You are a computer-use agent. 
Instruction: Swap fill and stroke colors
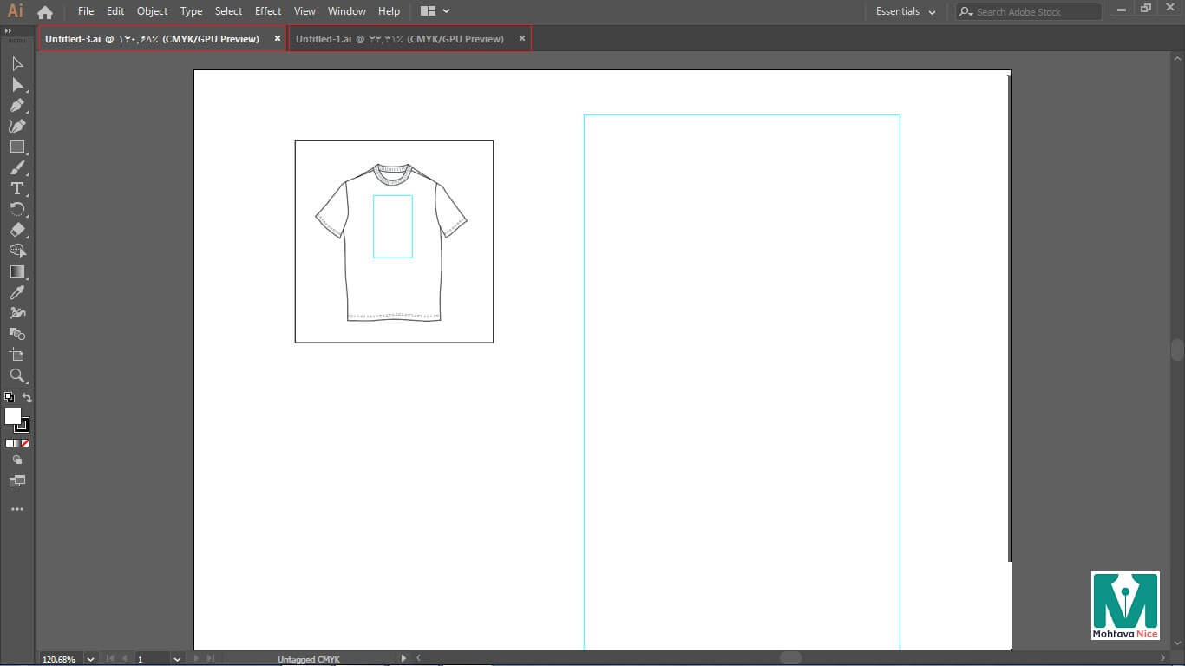27,398
